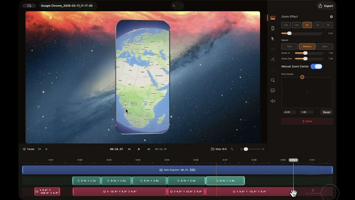This screenshot has width=355, height=200.
Task: Open the Captions panel in the sidebar
Action: tap(273, 90)
